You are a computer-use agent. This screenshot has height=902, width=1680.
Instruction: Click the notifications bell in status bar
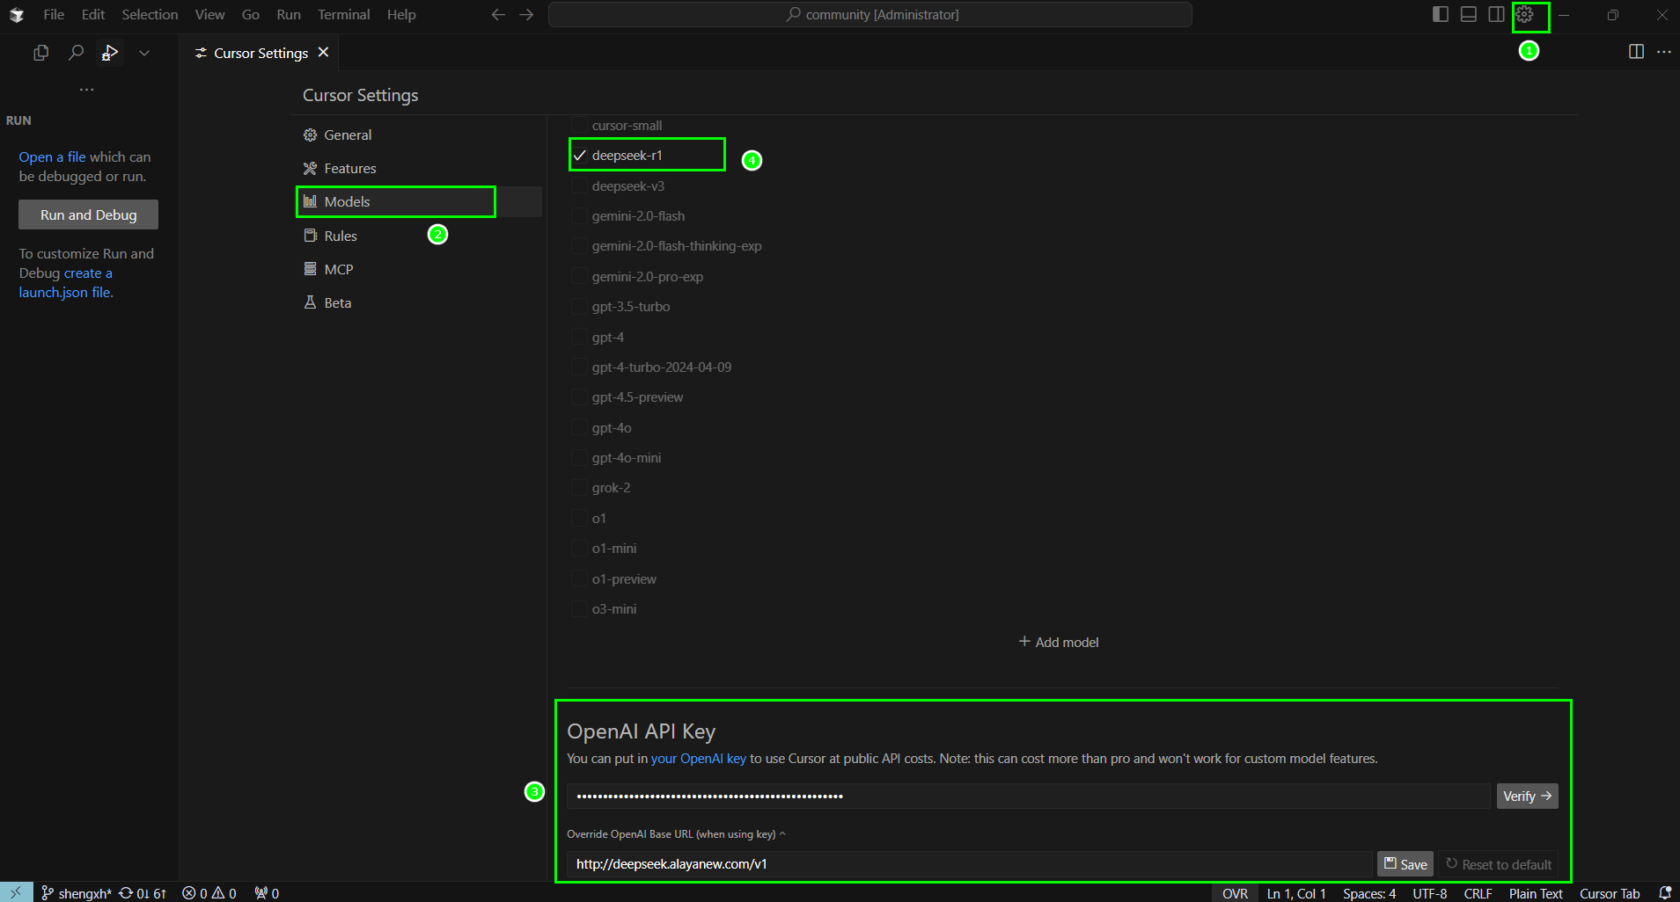pos(1664,893)
